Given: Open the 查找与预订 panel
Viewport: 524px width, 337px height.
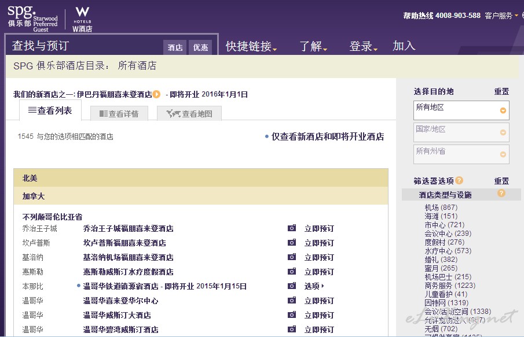Looking at the screenshot, I should 41,46.
